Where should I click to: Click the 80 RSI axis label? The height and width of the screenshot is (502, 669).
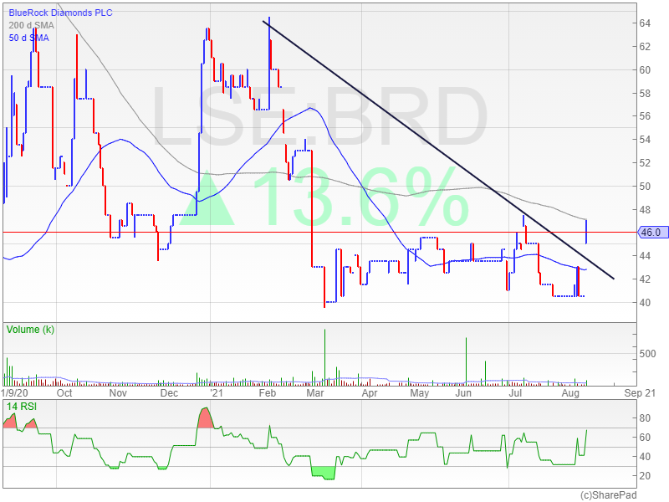pyautogui.click(x=645, y=417)
